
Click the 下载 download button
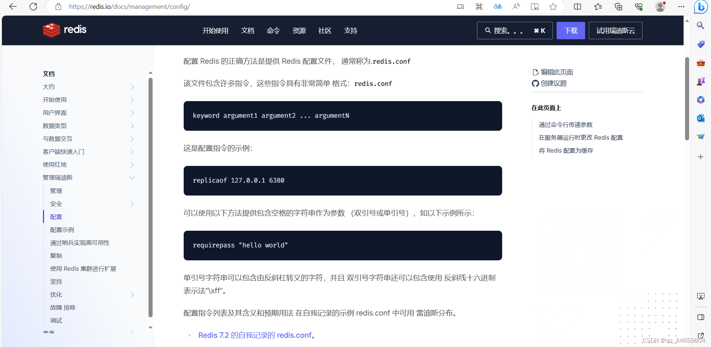tap(571, 30)
